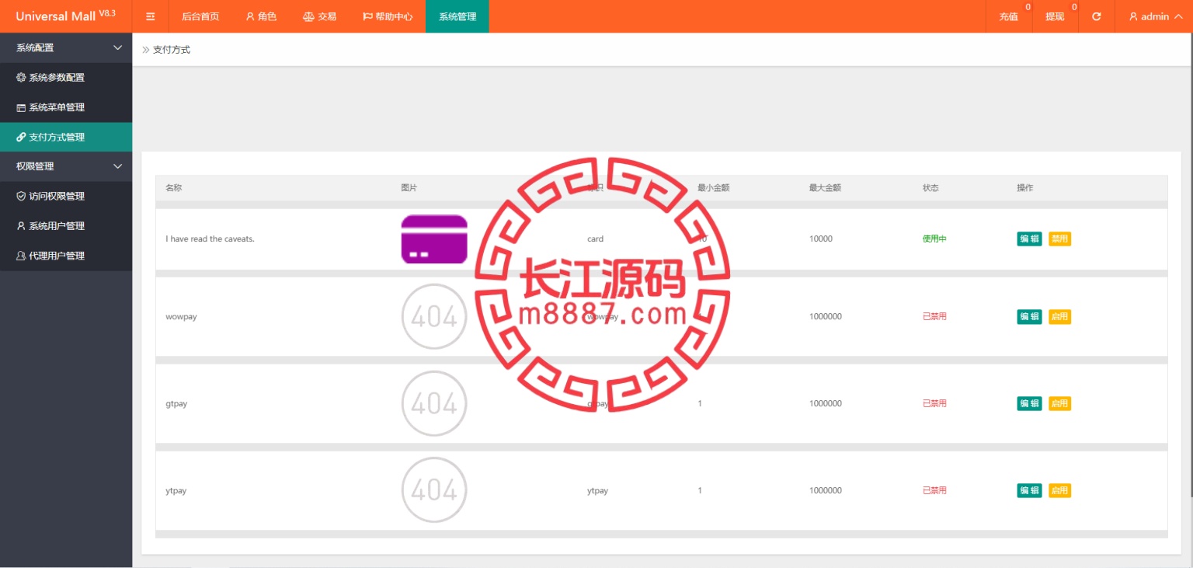
Task: Click the 最大金额 column header
Action: (x=825, y=188)
